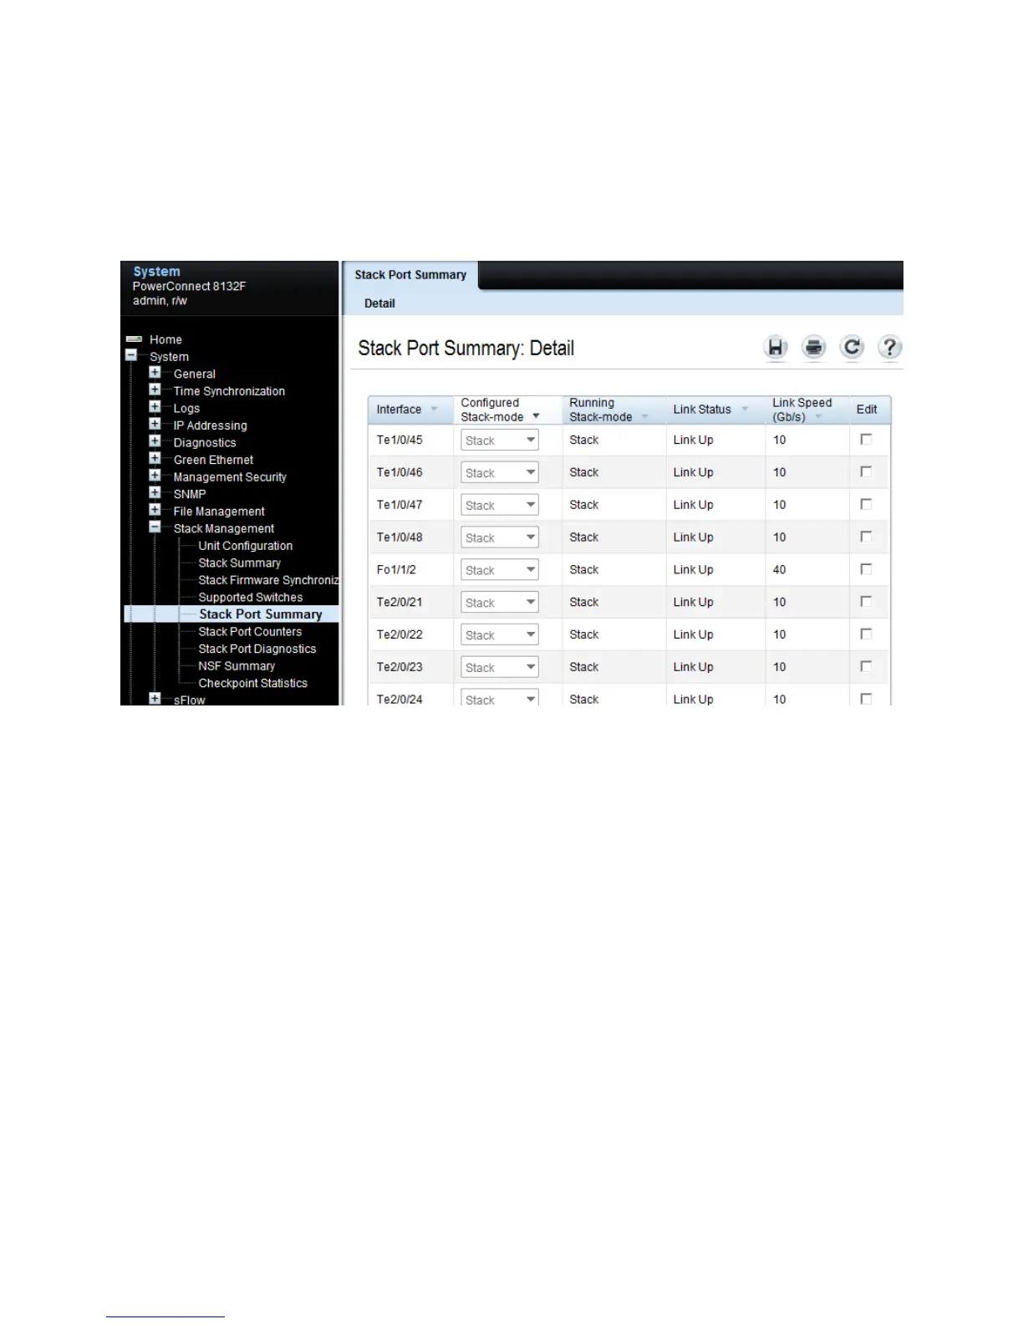Check the Edit box for Te1/0/48
The height and width of the screenshot is (1324, 1023).
(866, 537)
